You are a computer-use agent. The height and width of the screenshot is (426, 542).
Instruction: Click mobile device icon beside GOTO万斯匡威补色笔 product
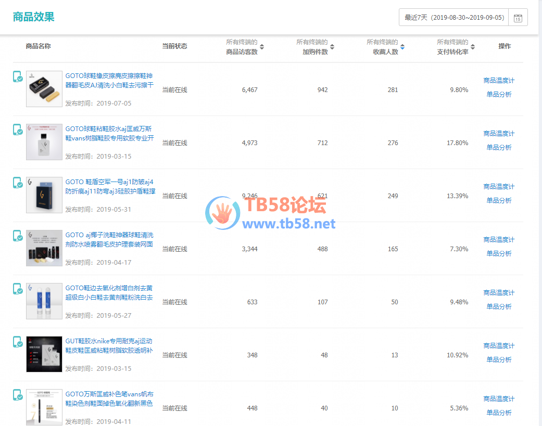point(18,395)
